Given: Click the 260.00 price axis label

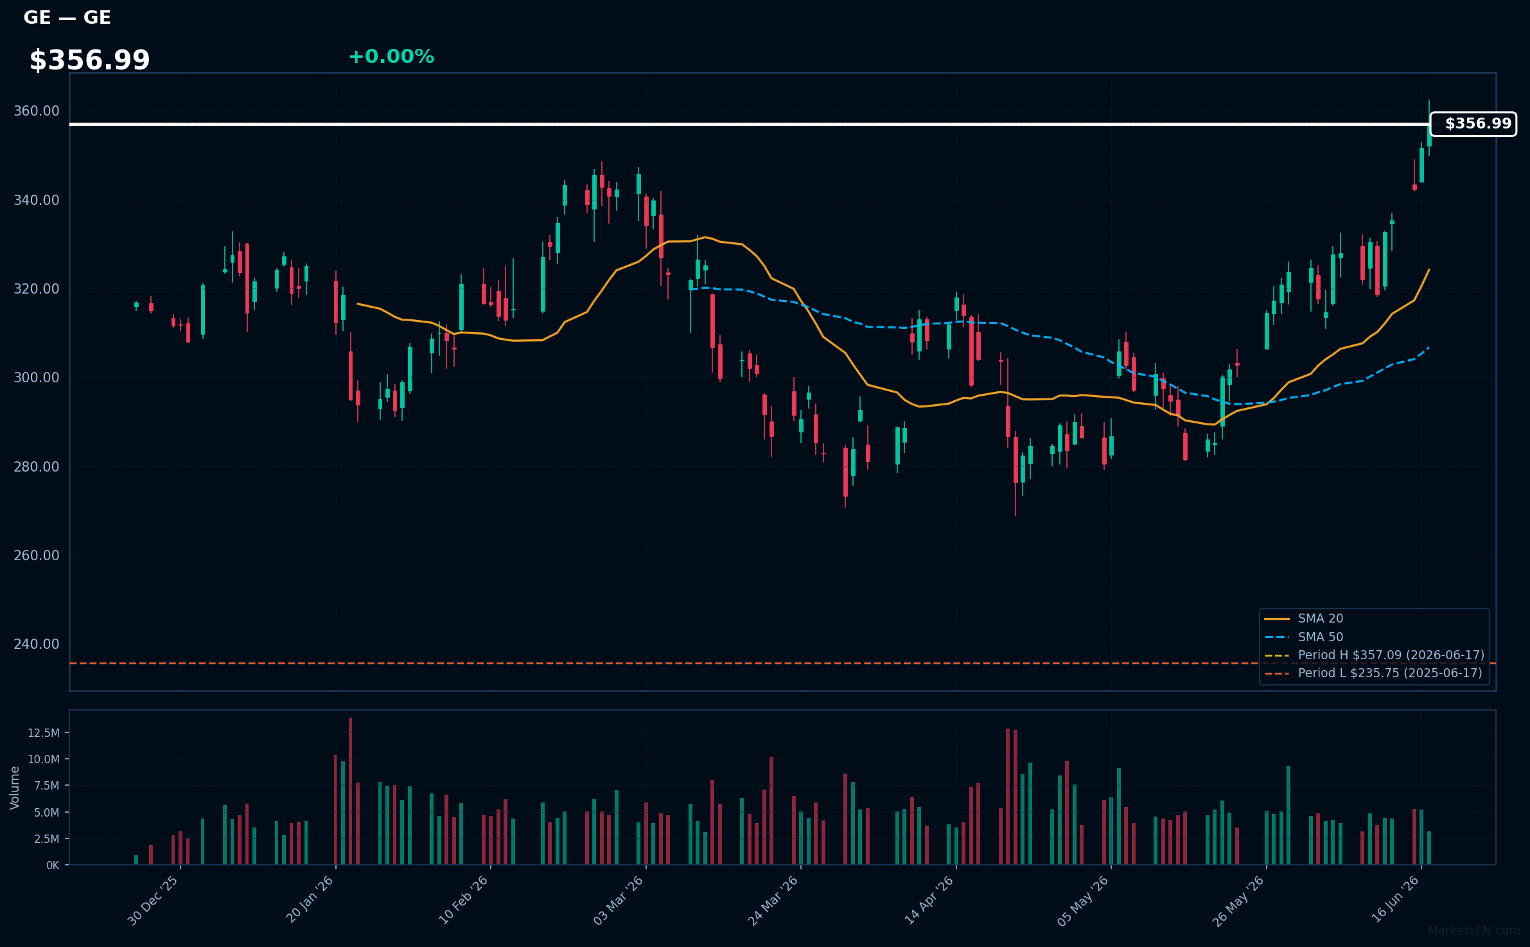Looking at the screenshot, I should pyautogui.click(x=37, y=556).
